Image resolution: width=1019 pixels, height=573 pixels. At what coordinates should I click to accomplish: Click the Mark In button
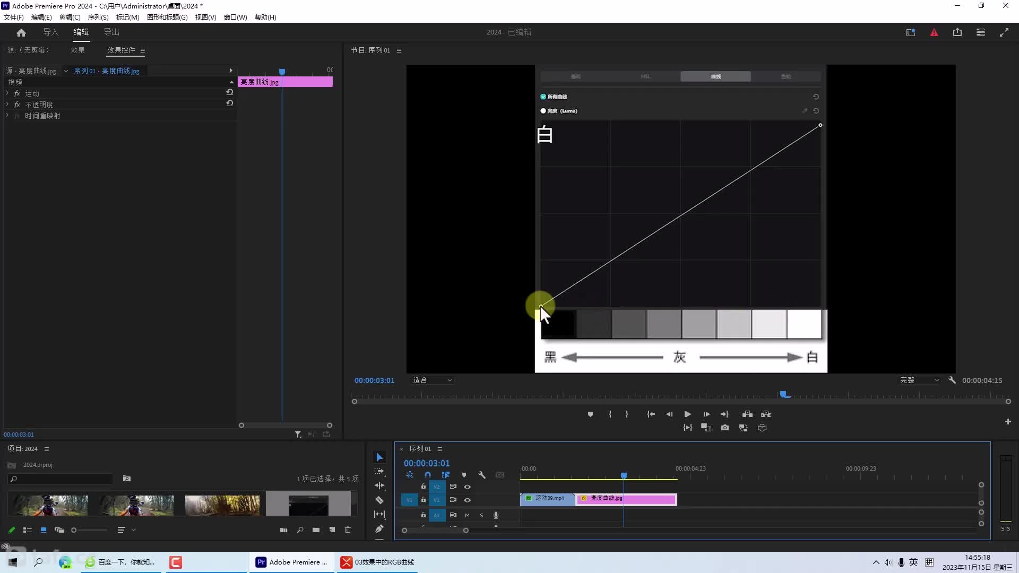610,414
